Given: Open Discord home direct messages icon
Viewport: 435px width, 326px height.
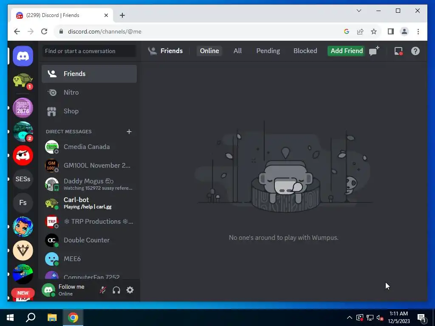Looking at the screenshot, I should pos(23,56).
